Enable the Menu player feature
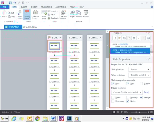This screenshot has height=122, width=154. click(113, 97)
